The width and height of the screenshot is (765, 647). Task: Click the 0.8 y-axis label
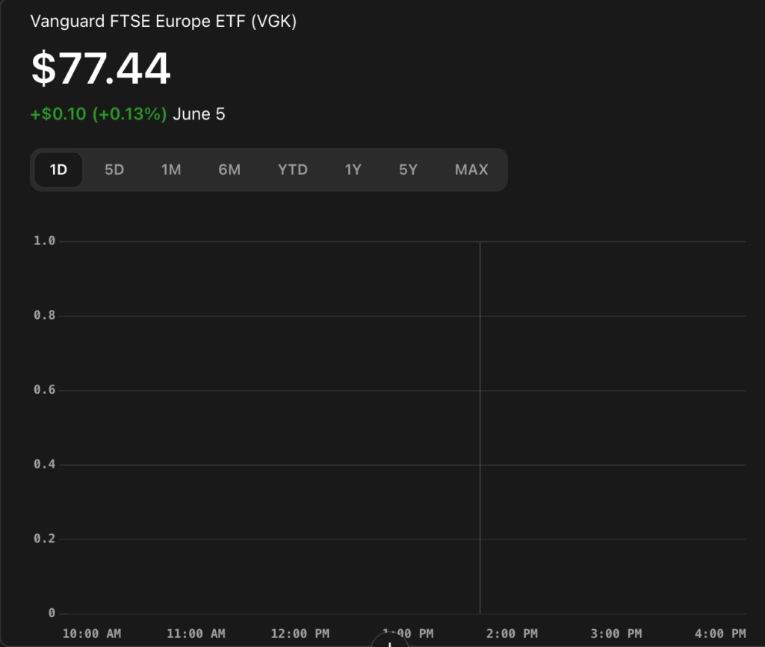coord(44,315)
